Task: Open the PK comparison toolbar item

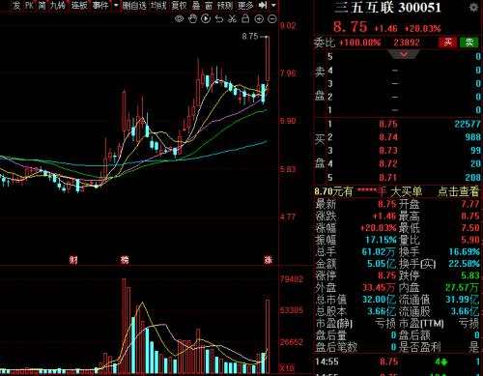Action: 29,5
